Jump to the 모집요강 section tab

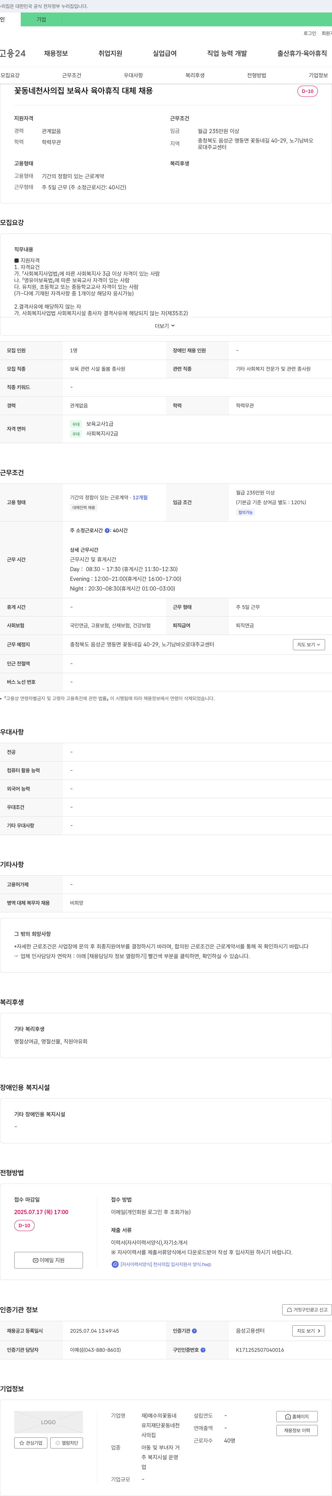10,76
